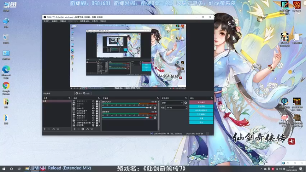Image resolution: width=306 pixels, height=172 pixels.
Task: Click 退出 button in Controls
Action: (x=201, y=122)
